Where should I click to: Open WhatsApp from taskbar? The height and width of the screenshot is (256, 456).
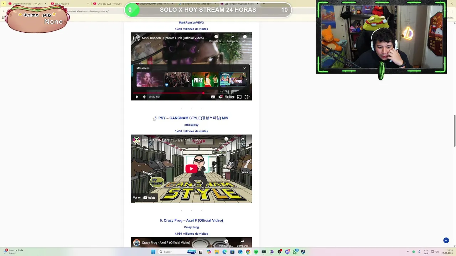295,252
